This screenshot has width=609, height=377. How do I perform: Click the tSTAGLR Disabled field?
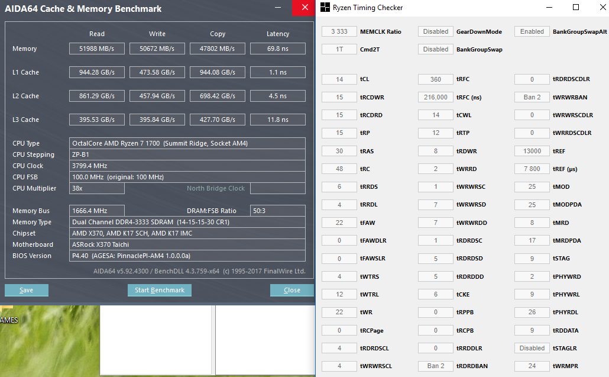coord(532,348)
